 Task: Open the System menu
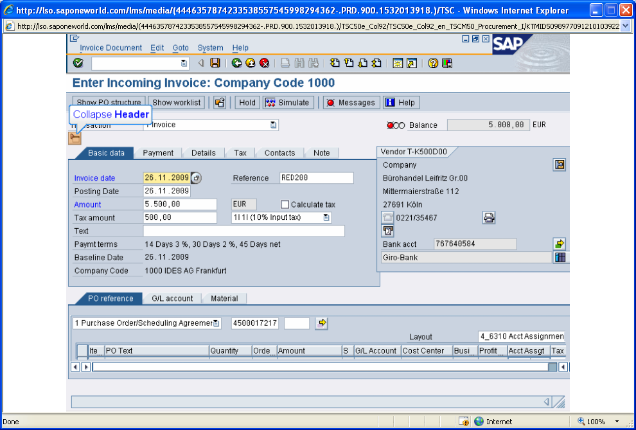(x=211, y=48)
